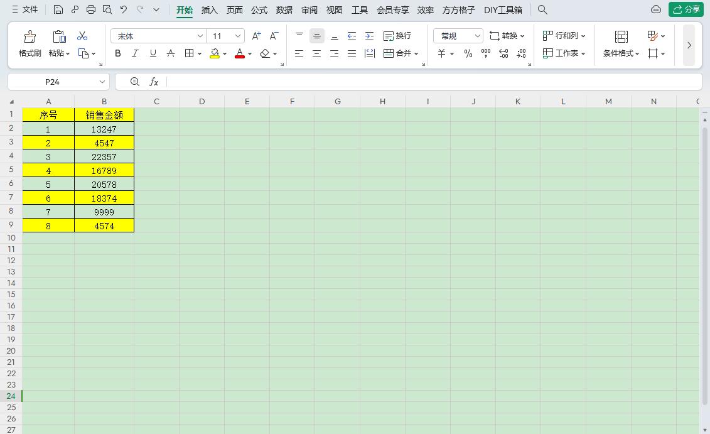710x434 pixels.
Task: Click in the formula bar input
Action: 434,82
